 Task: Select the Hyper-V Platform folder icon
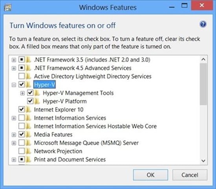point(37,101)
